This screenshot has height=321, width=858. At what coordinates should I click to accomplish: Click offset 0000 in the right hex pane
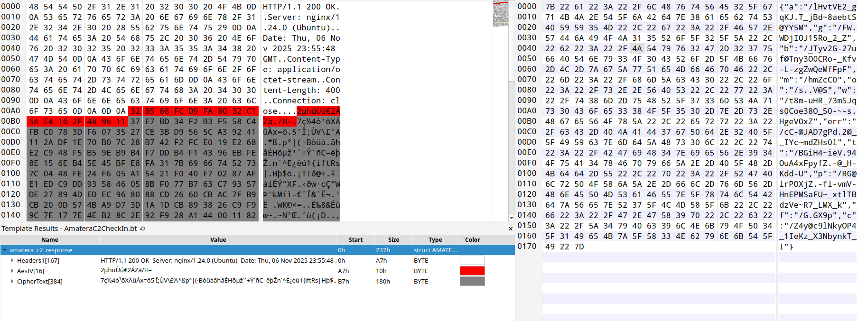click(527, 7)
